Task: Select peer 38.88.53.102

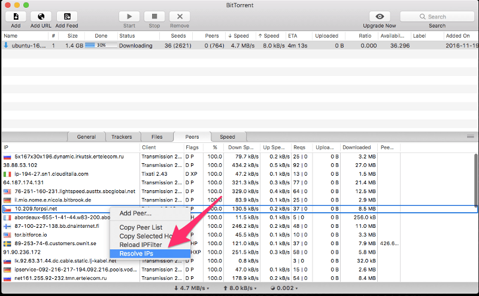Action: click(20, 165)
